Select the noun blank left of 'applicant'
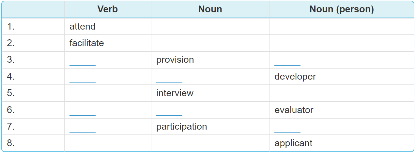 (x=169, y=145)
